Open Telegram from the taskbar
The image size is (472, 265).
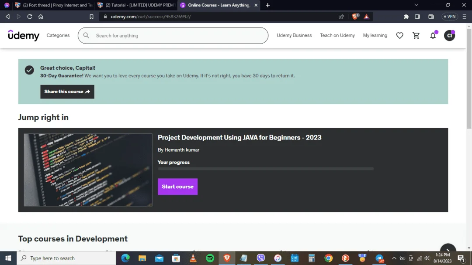379,258
